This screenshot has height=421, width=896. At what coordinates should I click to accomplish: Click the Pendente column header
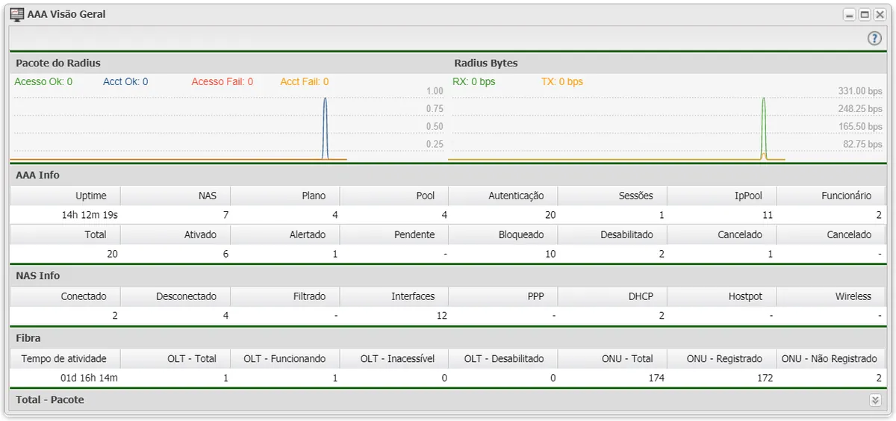point(393,234)
